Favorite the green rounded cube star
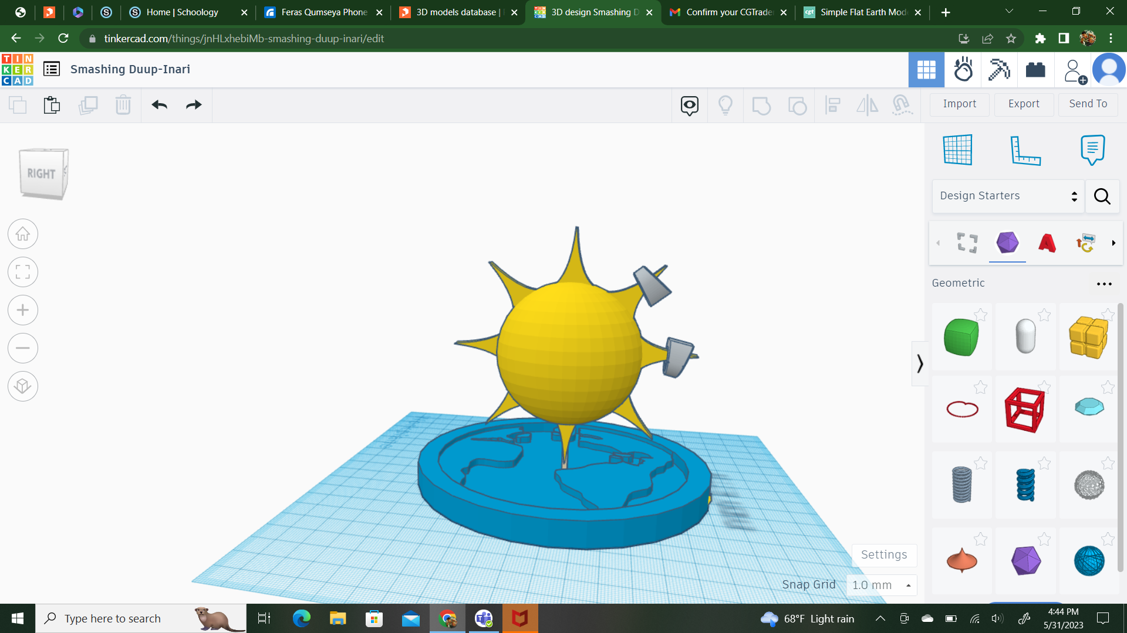 (x=980, y=315)
